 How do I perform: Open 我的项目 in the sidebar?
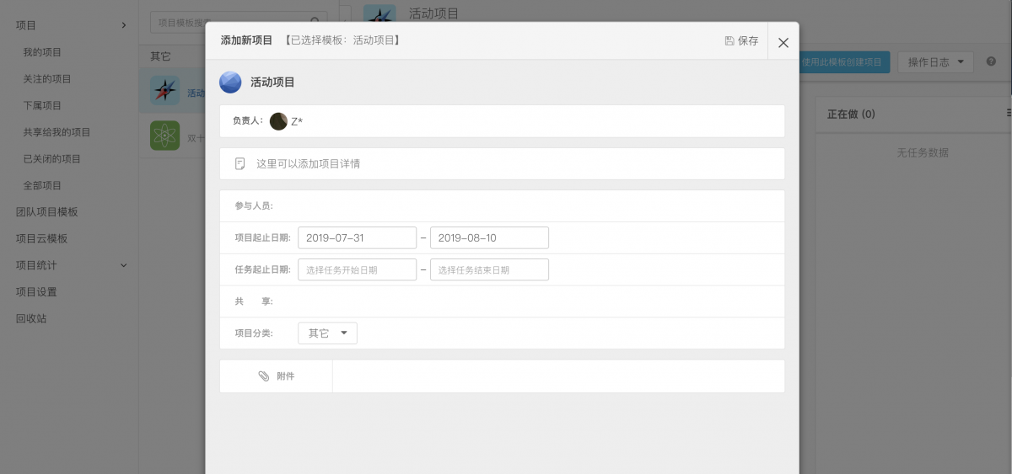pyautogui.click(x=42, y=52)
